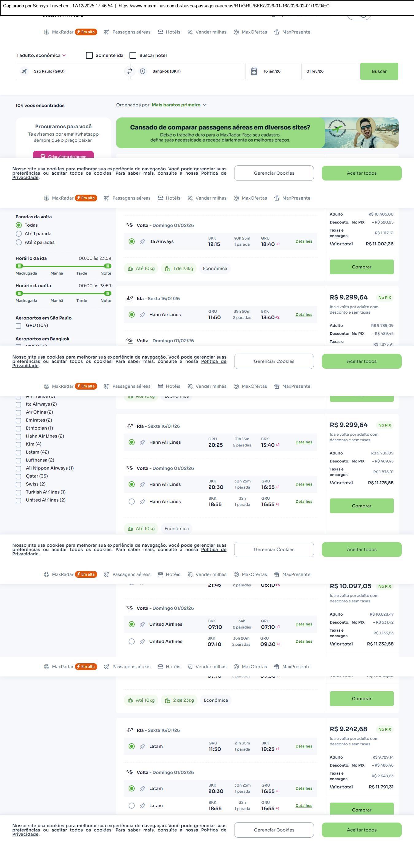Image resolution: width=414 pixels, height=845 pixels.
Task: Click the bed icon beside Hotéis
Action: (161, 32)
